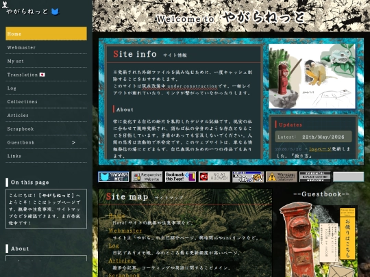Open the Home menu item
The height and width of the screenshot is (277, 370).
point(47,34)
